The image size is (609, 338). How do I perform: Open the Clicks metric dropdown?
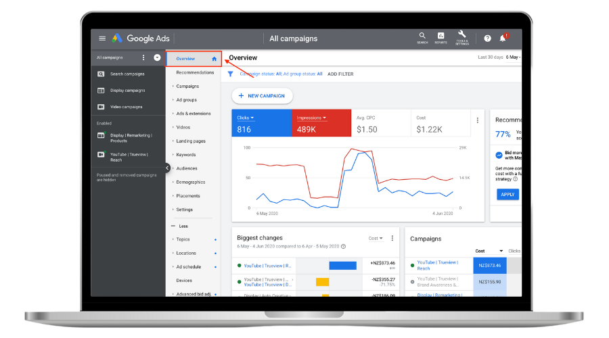pyautogui.click(x=246, y=118)
